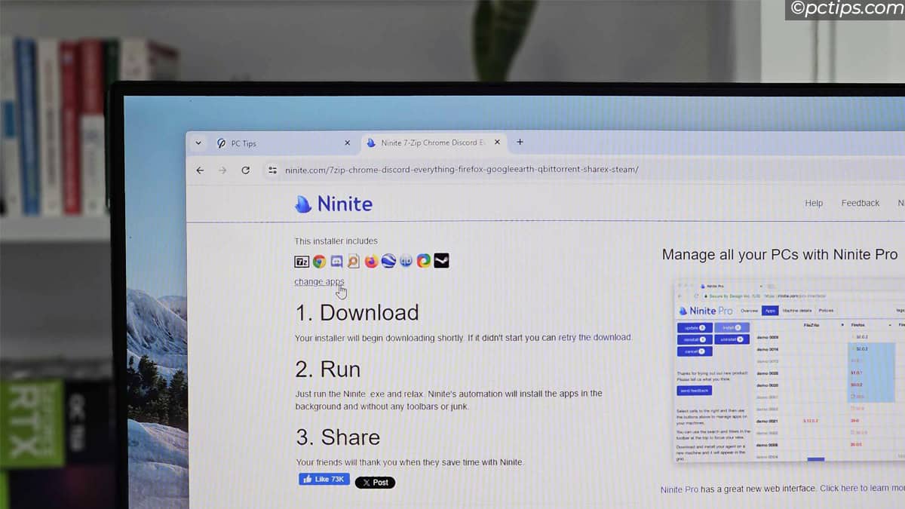Open the site settings control in address bar
The width and height of the screenshot is (905, 509).
(x=271, y=170)
